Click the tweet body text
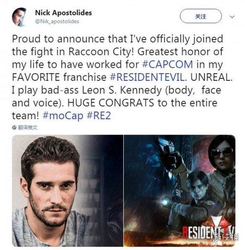This screenshot has width=245, height=250. [121, 77]
